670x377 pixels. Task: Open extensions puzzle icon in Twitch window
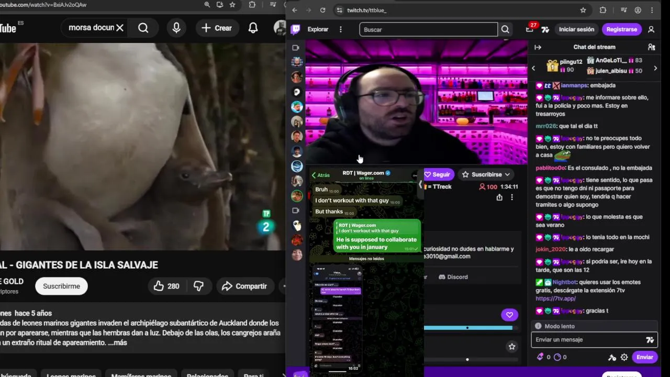pyautogui.click(x=603, y=10)
